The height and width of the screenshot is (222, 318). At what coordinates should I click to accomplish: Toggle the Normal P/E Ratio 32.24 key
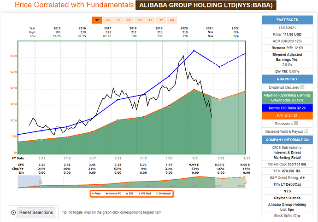pos(287,108)
